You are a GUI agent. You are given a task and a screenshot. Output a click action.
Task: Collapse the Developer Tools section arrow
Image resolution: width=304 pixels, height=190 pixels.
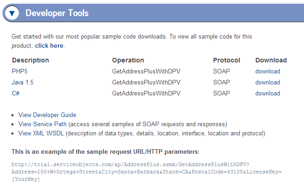(12, 13)
